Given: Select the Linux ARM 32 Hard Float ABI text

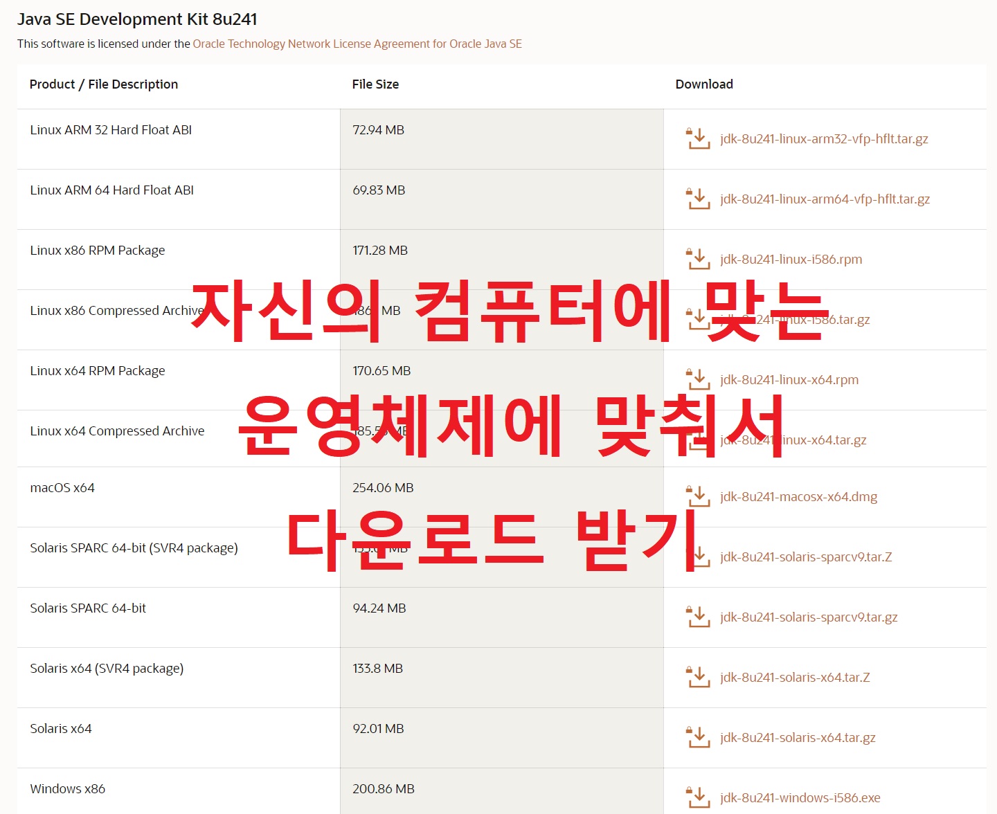Looking at the screenshot, I should pyautogui.click(x=111, y=129).
